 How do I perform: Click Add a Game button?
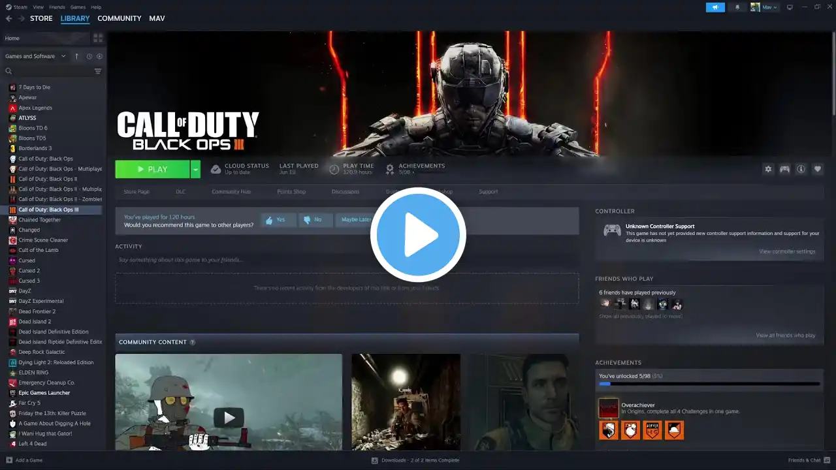tap(24, 460)
